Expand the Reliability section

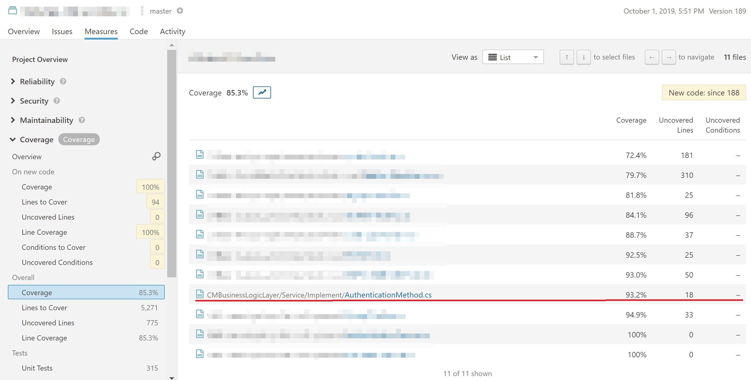click(x=13, y=81)
